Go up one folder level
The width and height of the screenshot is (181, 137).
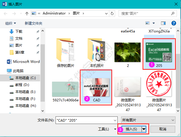point(27,14)
